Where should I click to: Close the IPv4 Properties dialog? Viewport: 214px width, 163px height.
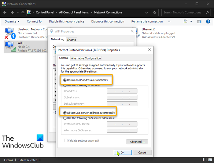[x=149, y=50]
